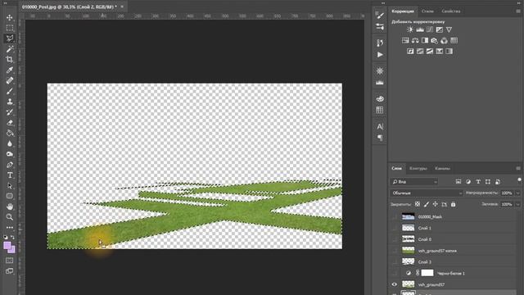Select the Brush tool

(x=9, y=91)
